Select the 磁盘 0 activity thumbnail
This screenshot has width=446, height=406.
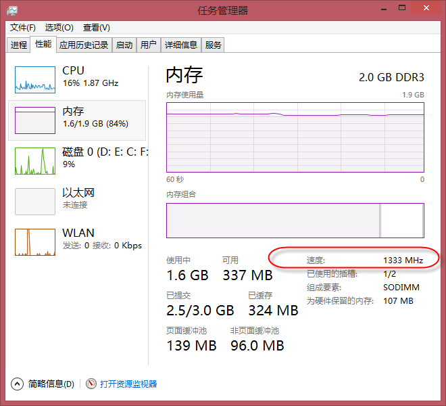(35, 161)
